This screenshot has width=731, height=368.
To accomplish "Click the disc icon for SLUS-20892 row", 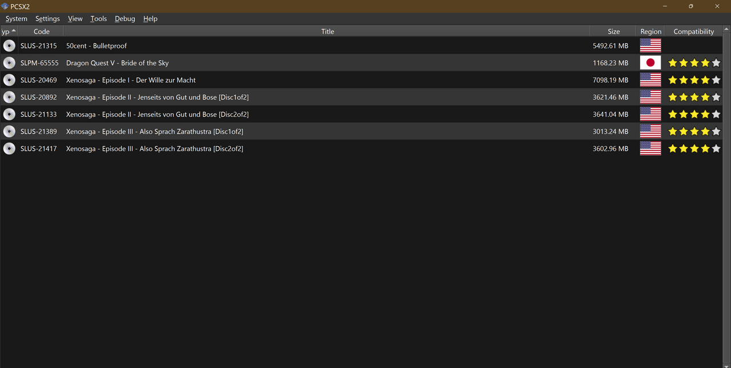I will 9,97.
